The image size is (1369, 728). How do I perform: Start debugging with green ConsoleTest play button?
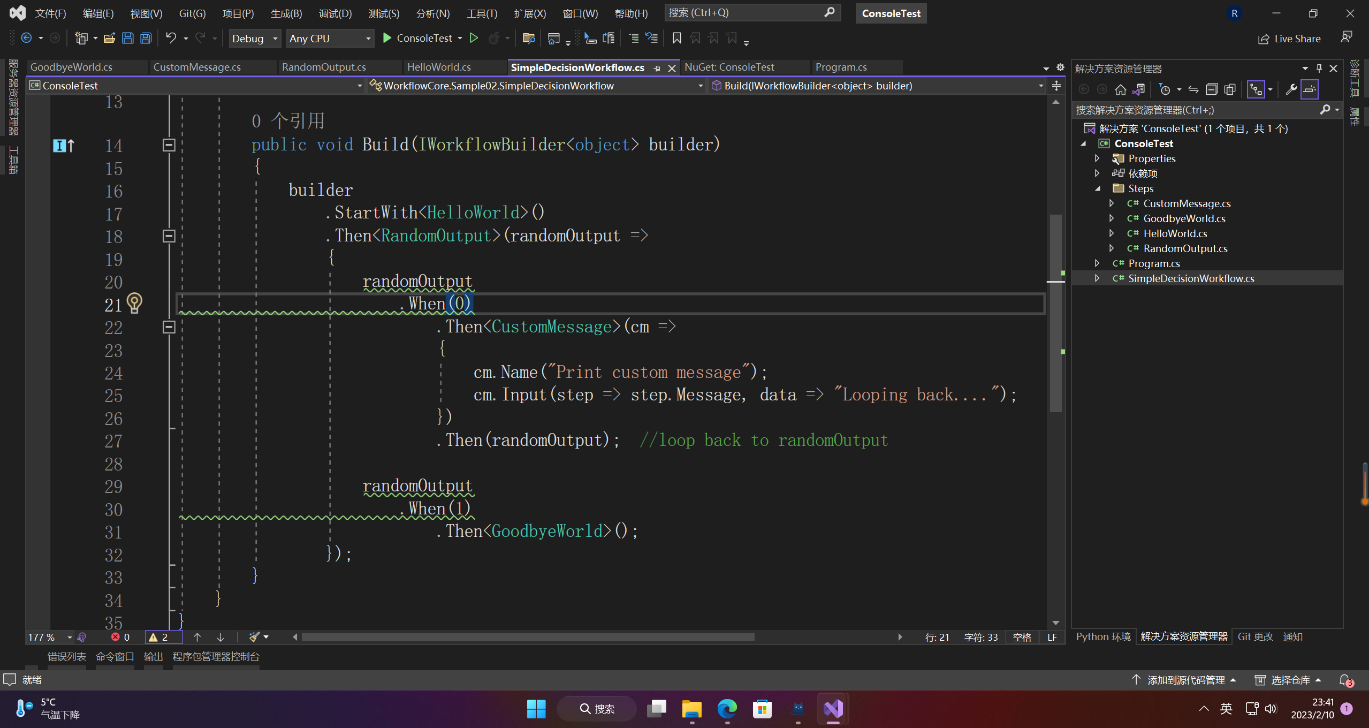pyautogui.click(x=387, y=38)
